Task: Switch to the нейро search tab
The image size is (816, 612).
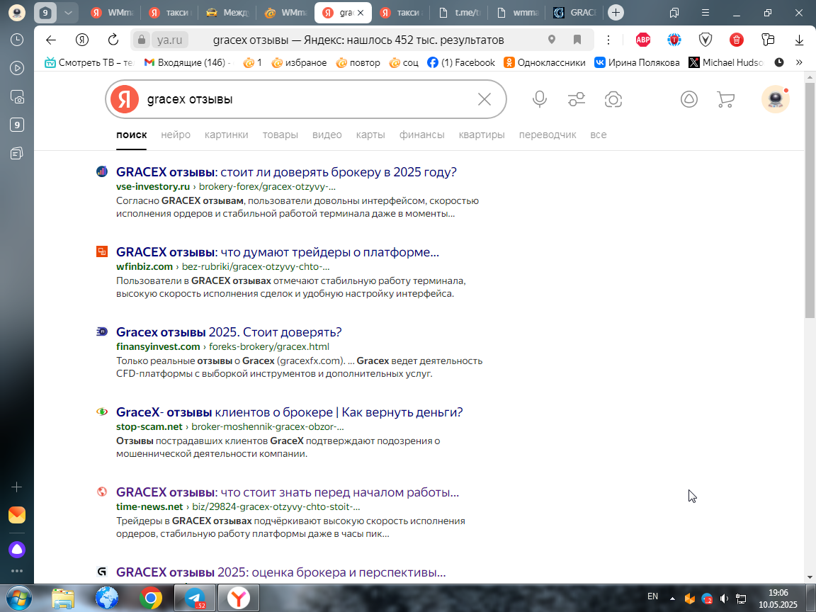Action: pyautogui.click(x=176, y=135)
